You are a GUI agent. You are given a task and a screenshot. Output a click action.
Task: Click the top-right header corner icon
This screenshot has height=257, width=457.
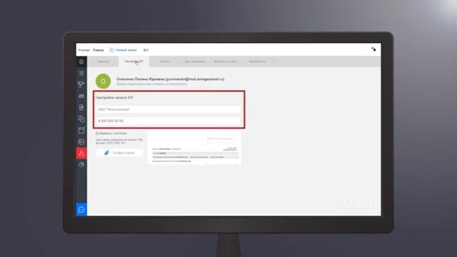coord(373,49)
